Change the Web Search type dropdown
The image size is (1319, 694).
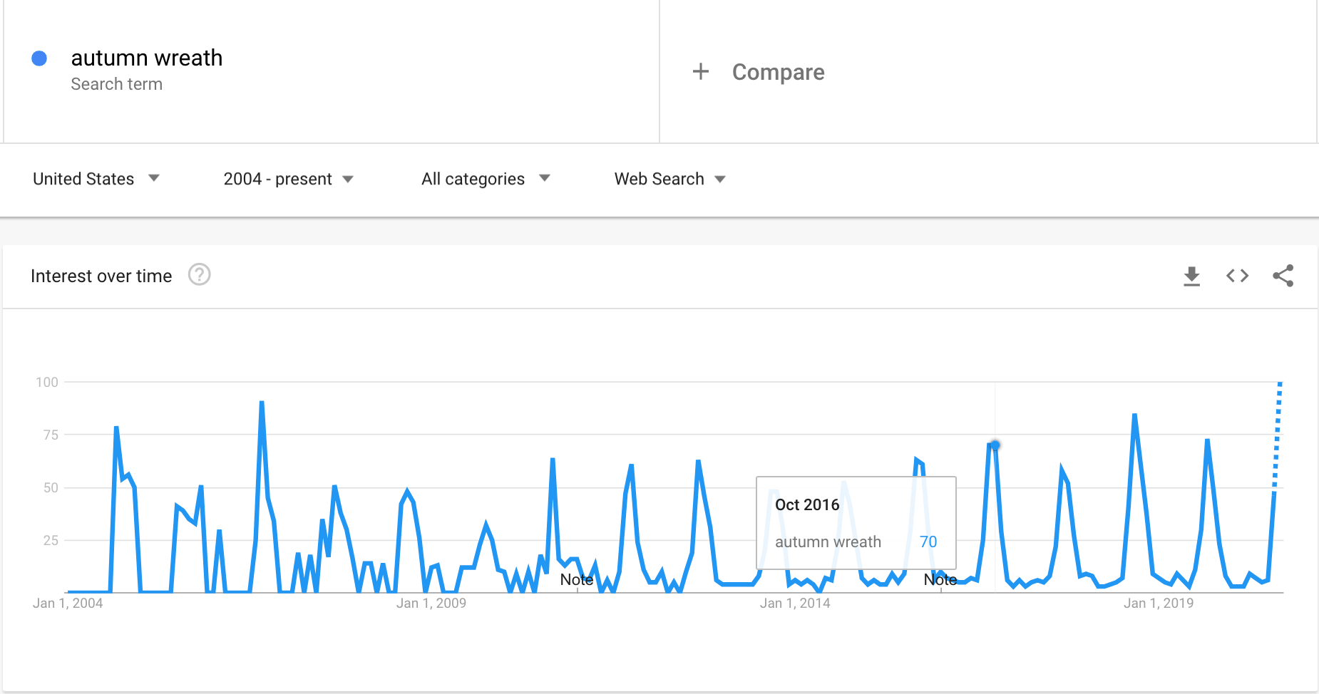coord(669,179)
